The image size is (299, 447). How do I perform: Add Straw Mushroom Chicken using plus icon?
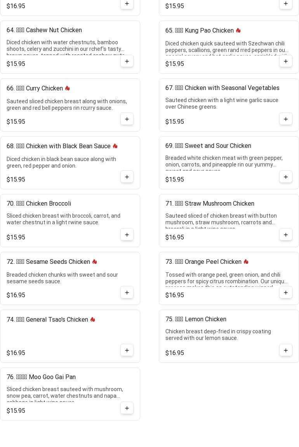click(x=286, y=235)
